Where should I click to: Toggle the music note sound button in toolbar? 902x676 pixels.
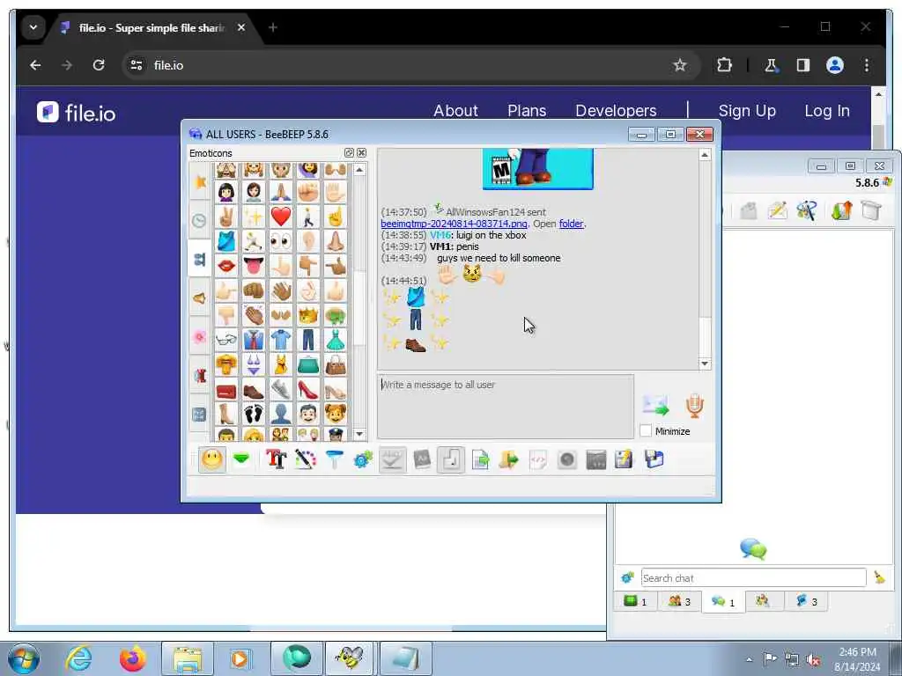[x=450, y=459]
